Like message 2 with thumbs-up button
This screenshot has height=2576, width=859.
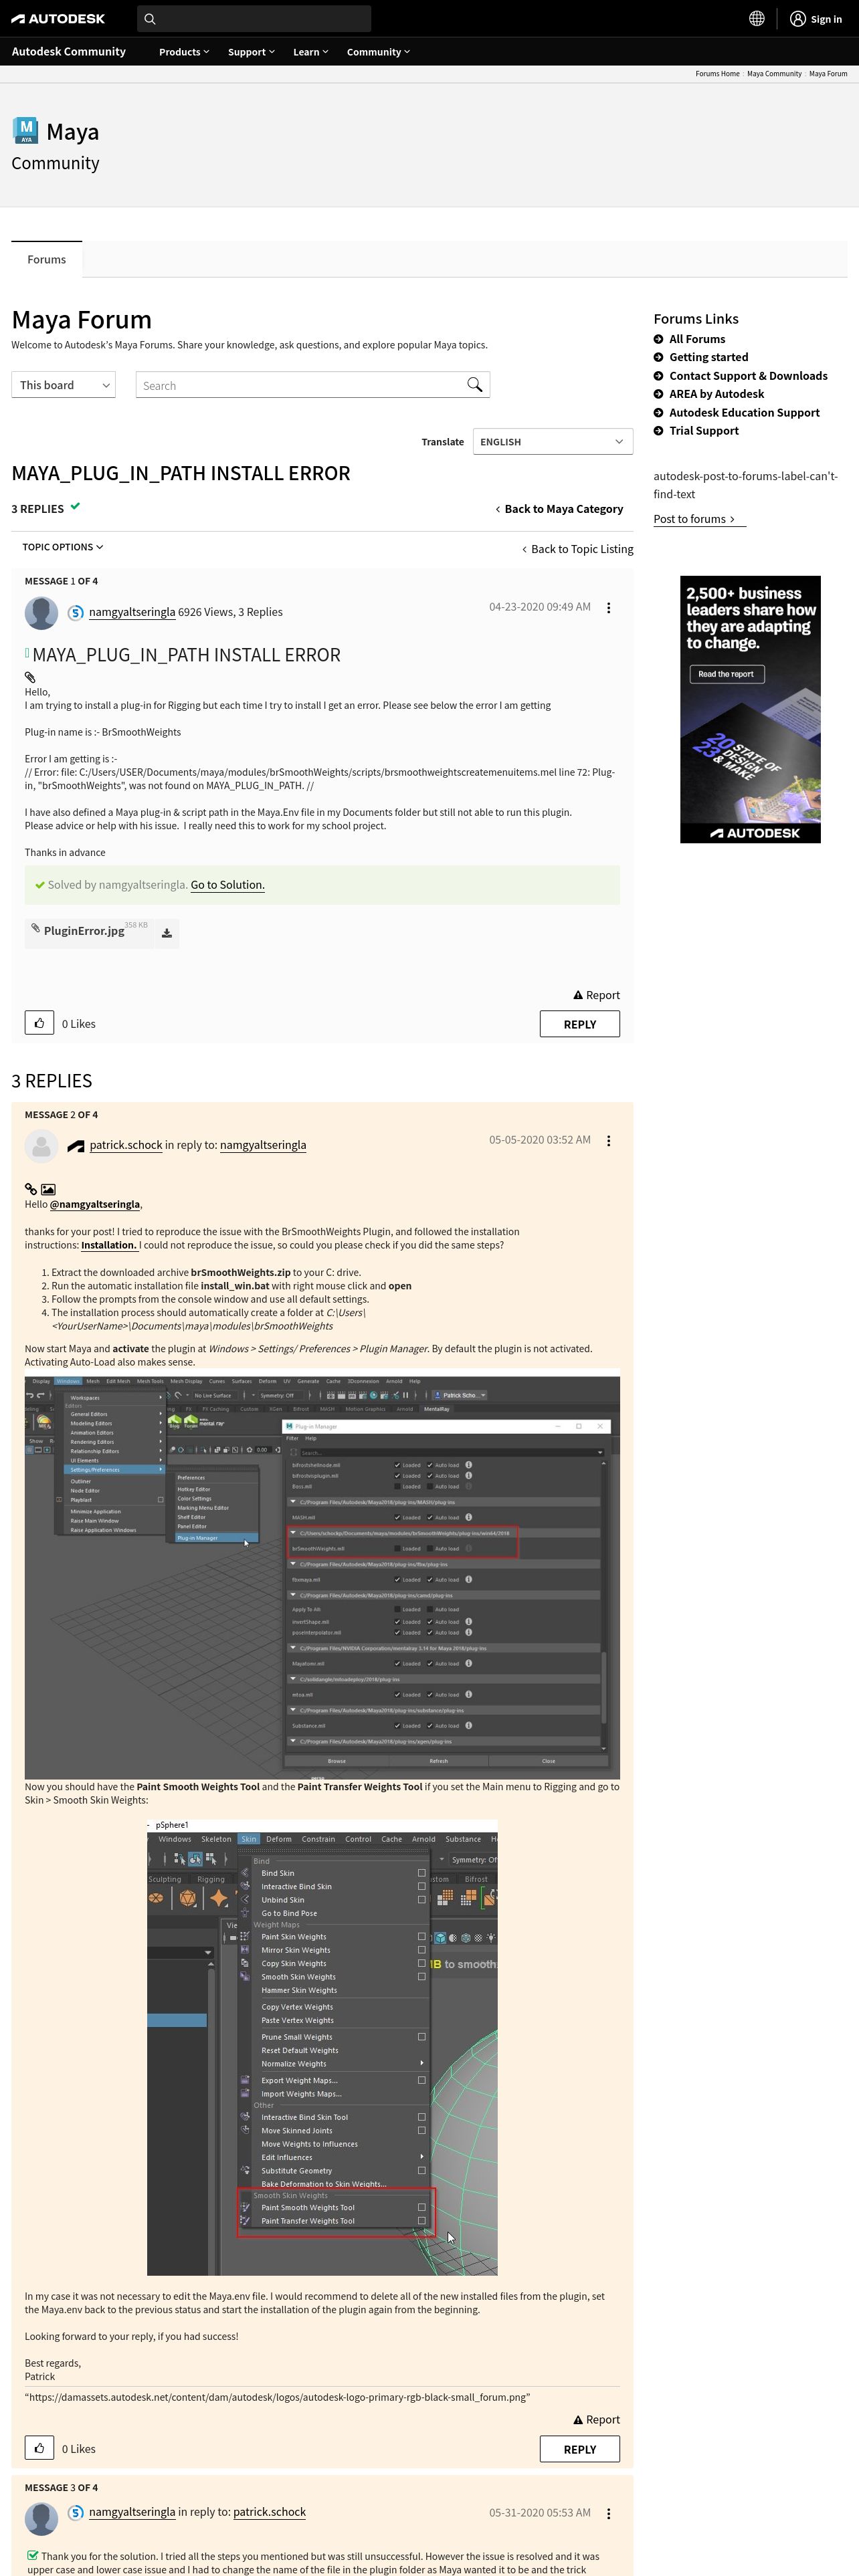click(x=39, y=2448)
